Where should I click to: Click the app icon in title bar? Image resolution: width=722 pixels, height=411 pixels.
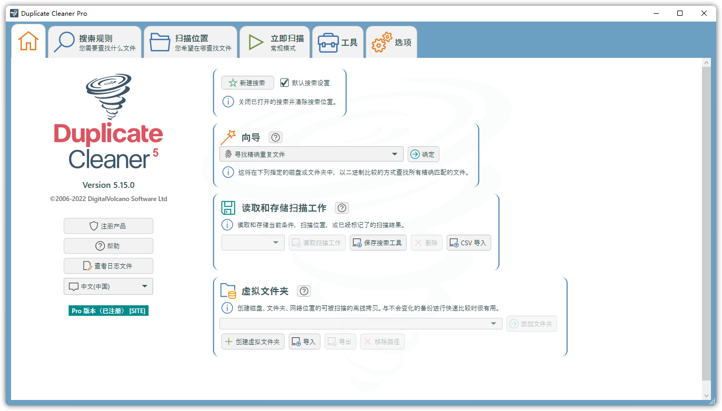pyautogui.click(x=14, y=13)
